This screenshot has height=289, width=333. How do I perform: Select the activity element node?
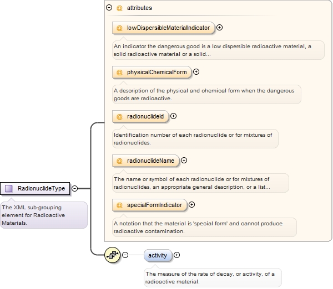[158, 255]
